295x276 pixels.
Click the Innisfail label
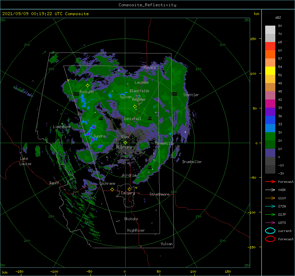click(x=132, y=119)
